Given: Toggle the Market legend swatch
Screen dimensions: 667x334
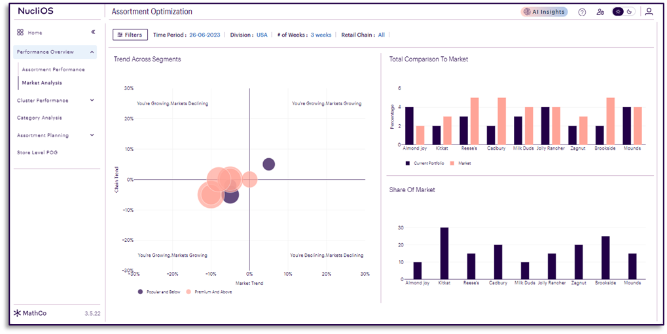Looking at the screenshot, I should click(x=452, y=163).
